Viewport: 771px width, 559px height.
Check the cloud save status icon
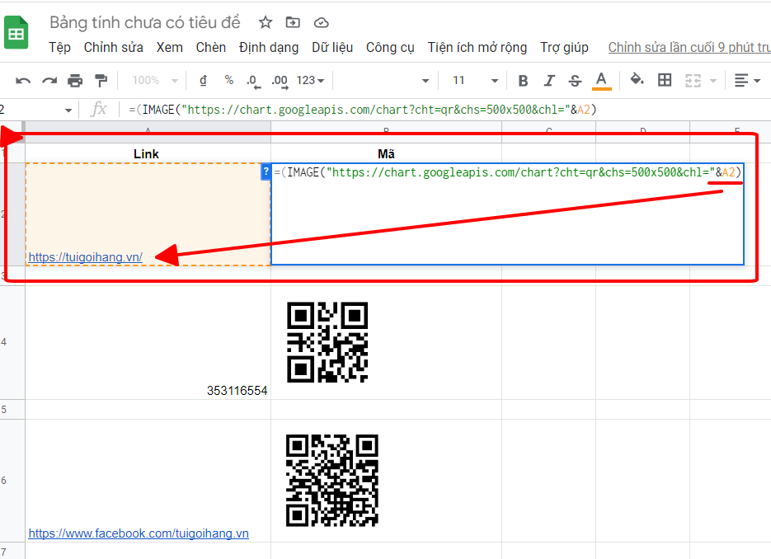[321, 22]
